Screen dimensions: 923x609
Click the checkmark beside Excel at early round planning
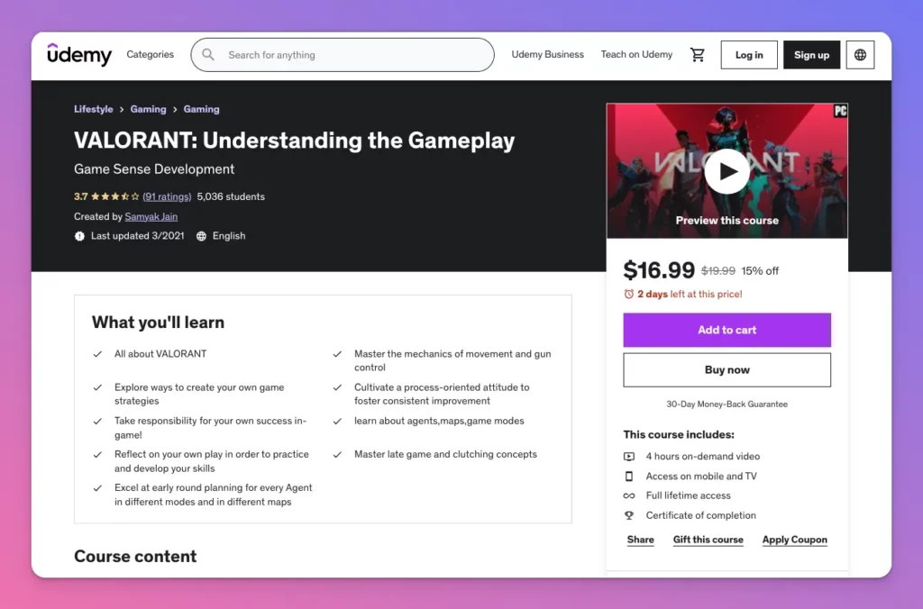tap(98, 487)
